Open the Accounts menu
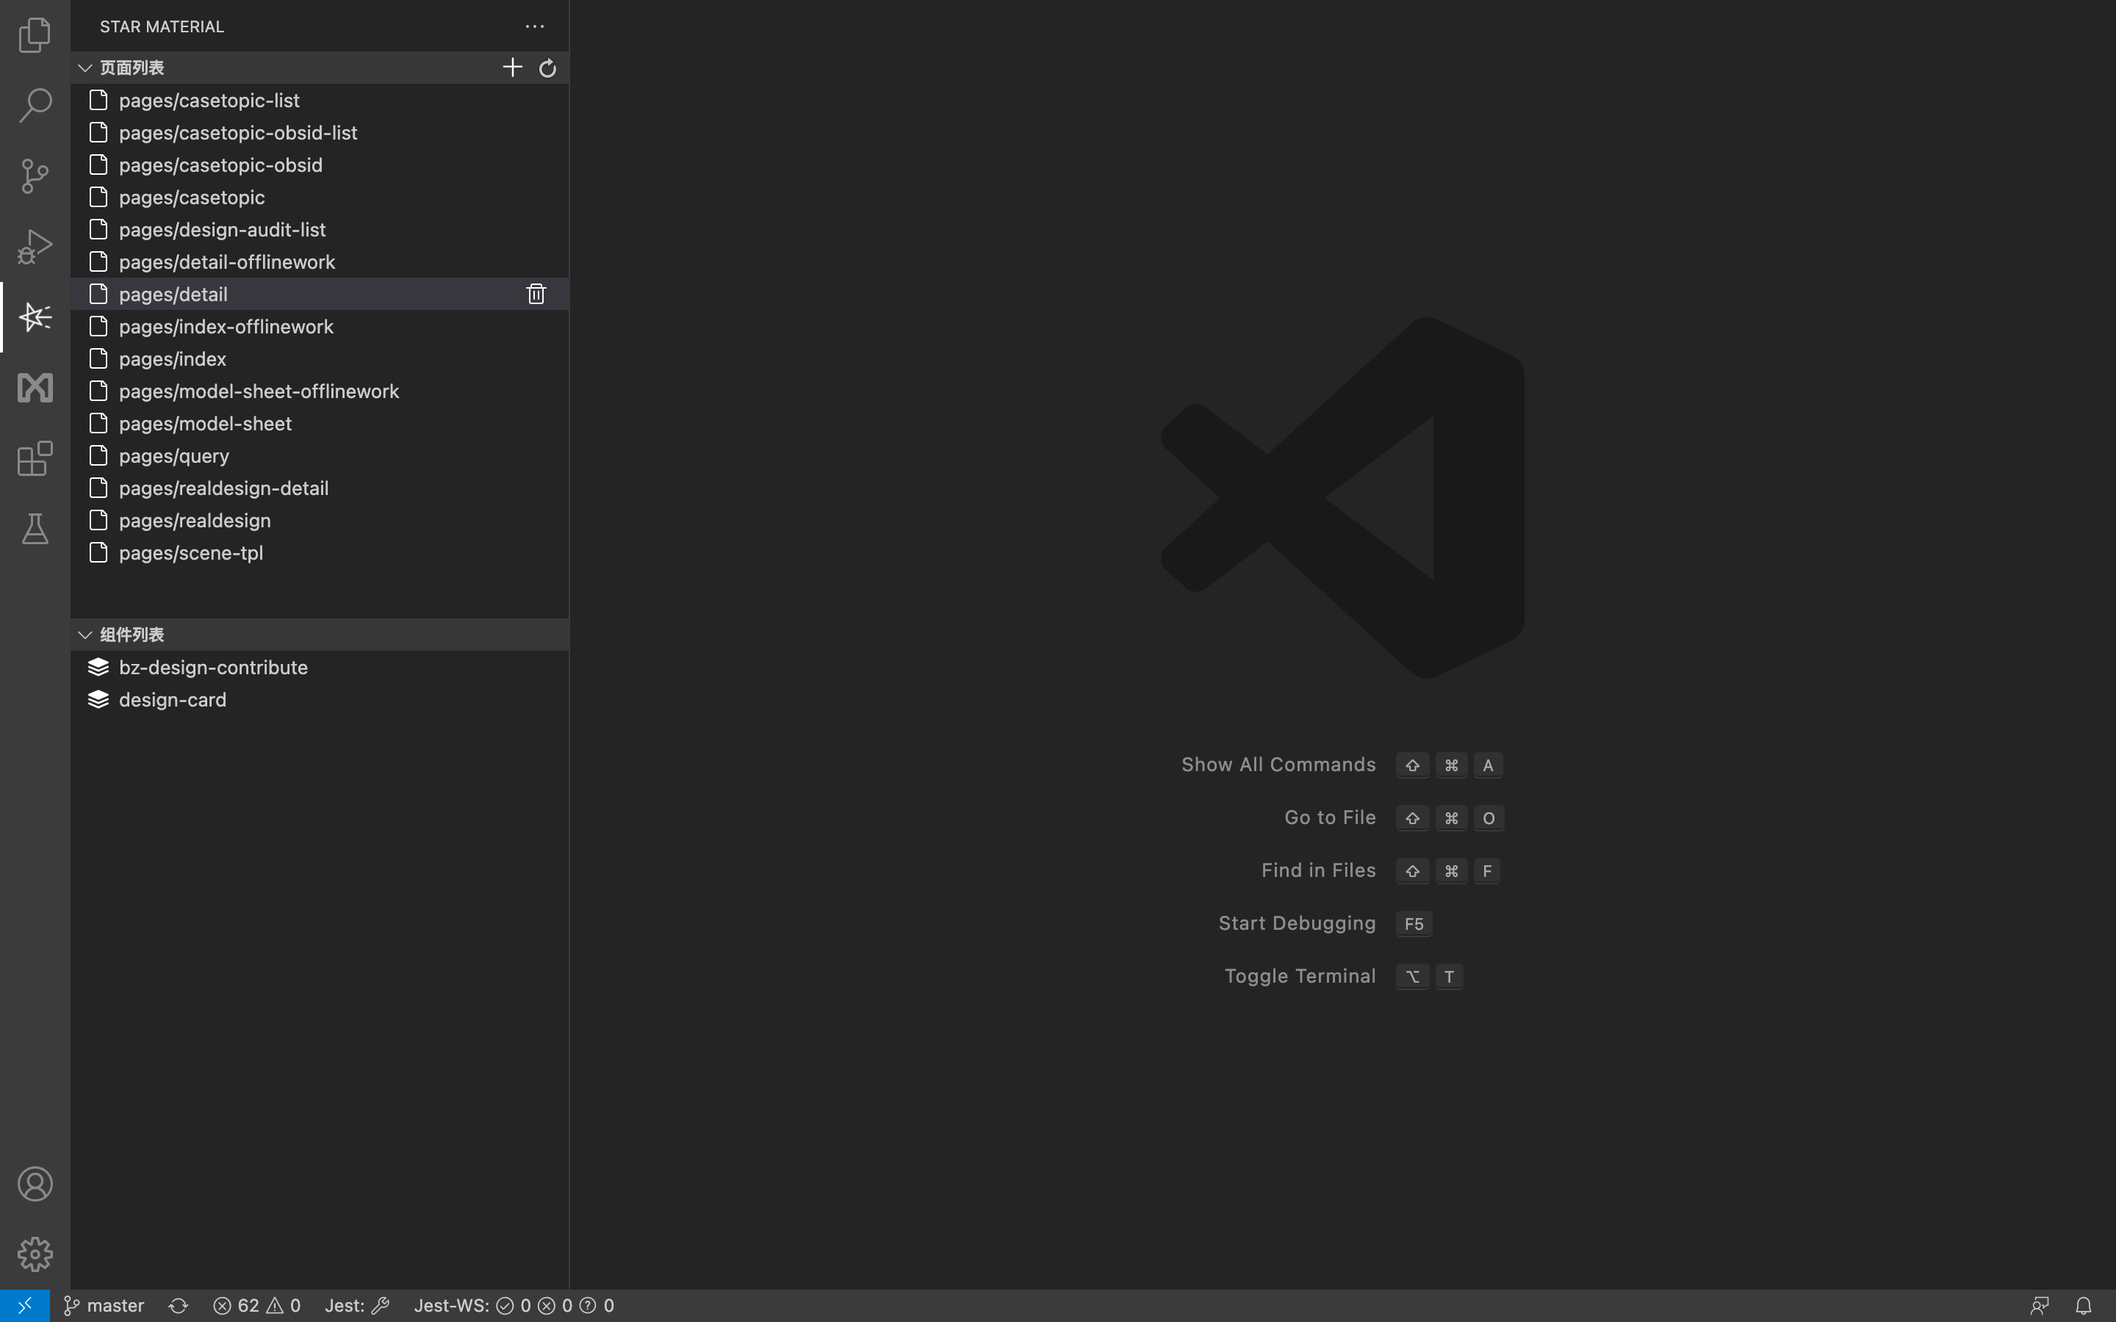The width and height of the screenshot is (2116, 1322). click(35, 1184)
